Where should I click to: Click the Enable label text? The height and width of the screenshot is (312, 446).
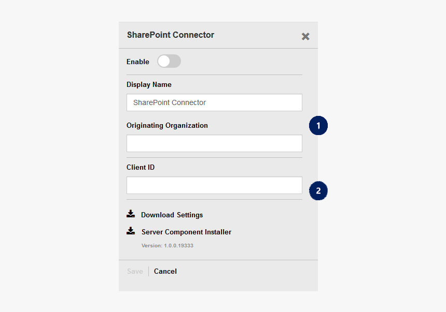coord(137,62)
